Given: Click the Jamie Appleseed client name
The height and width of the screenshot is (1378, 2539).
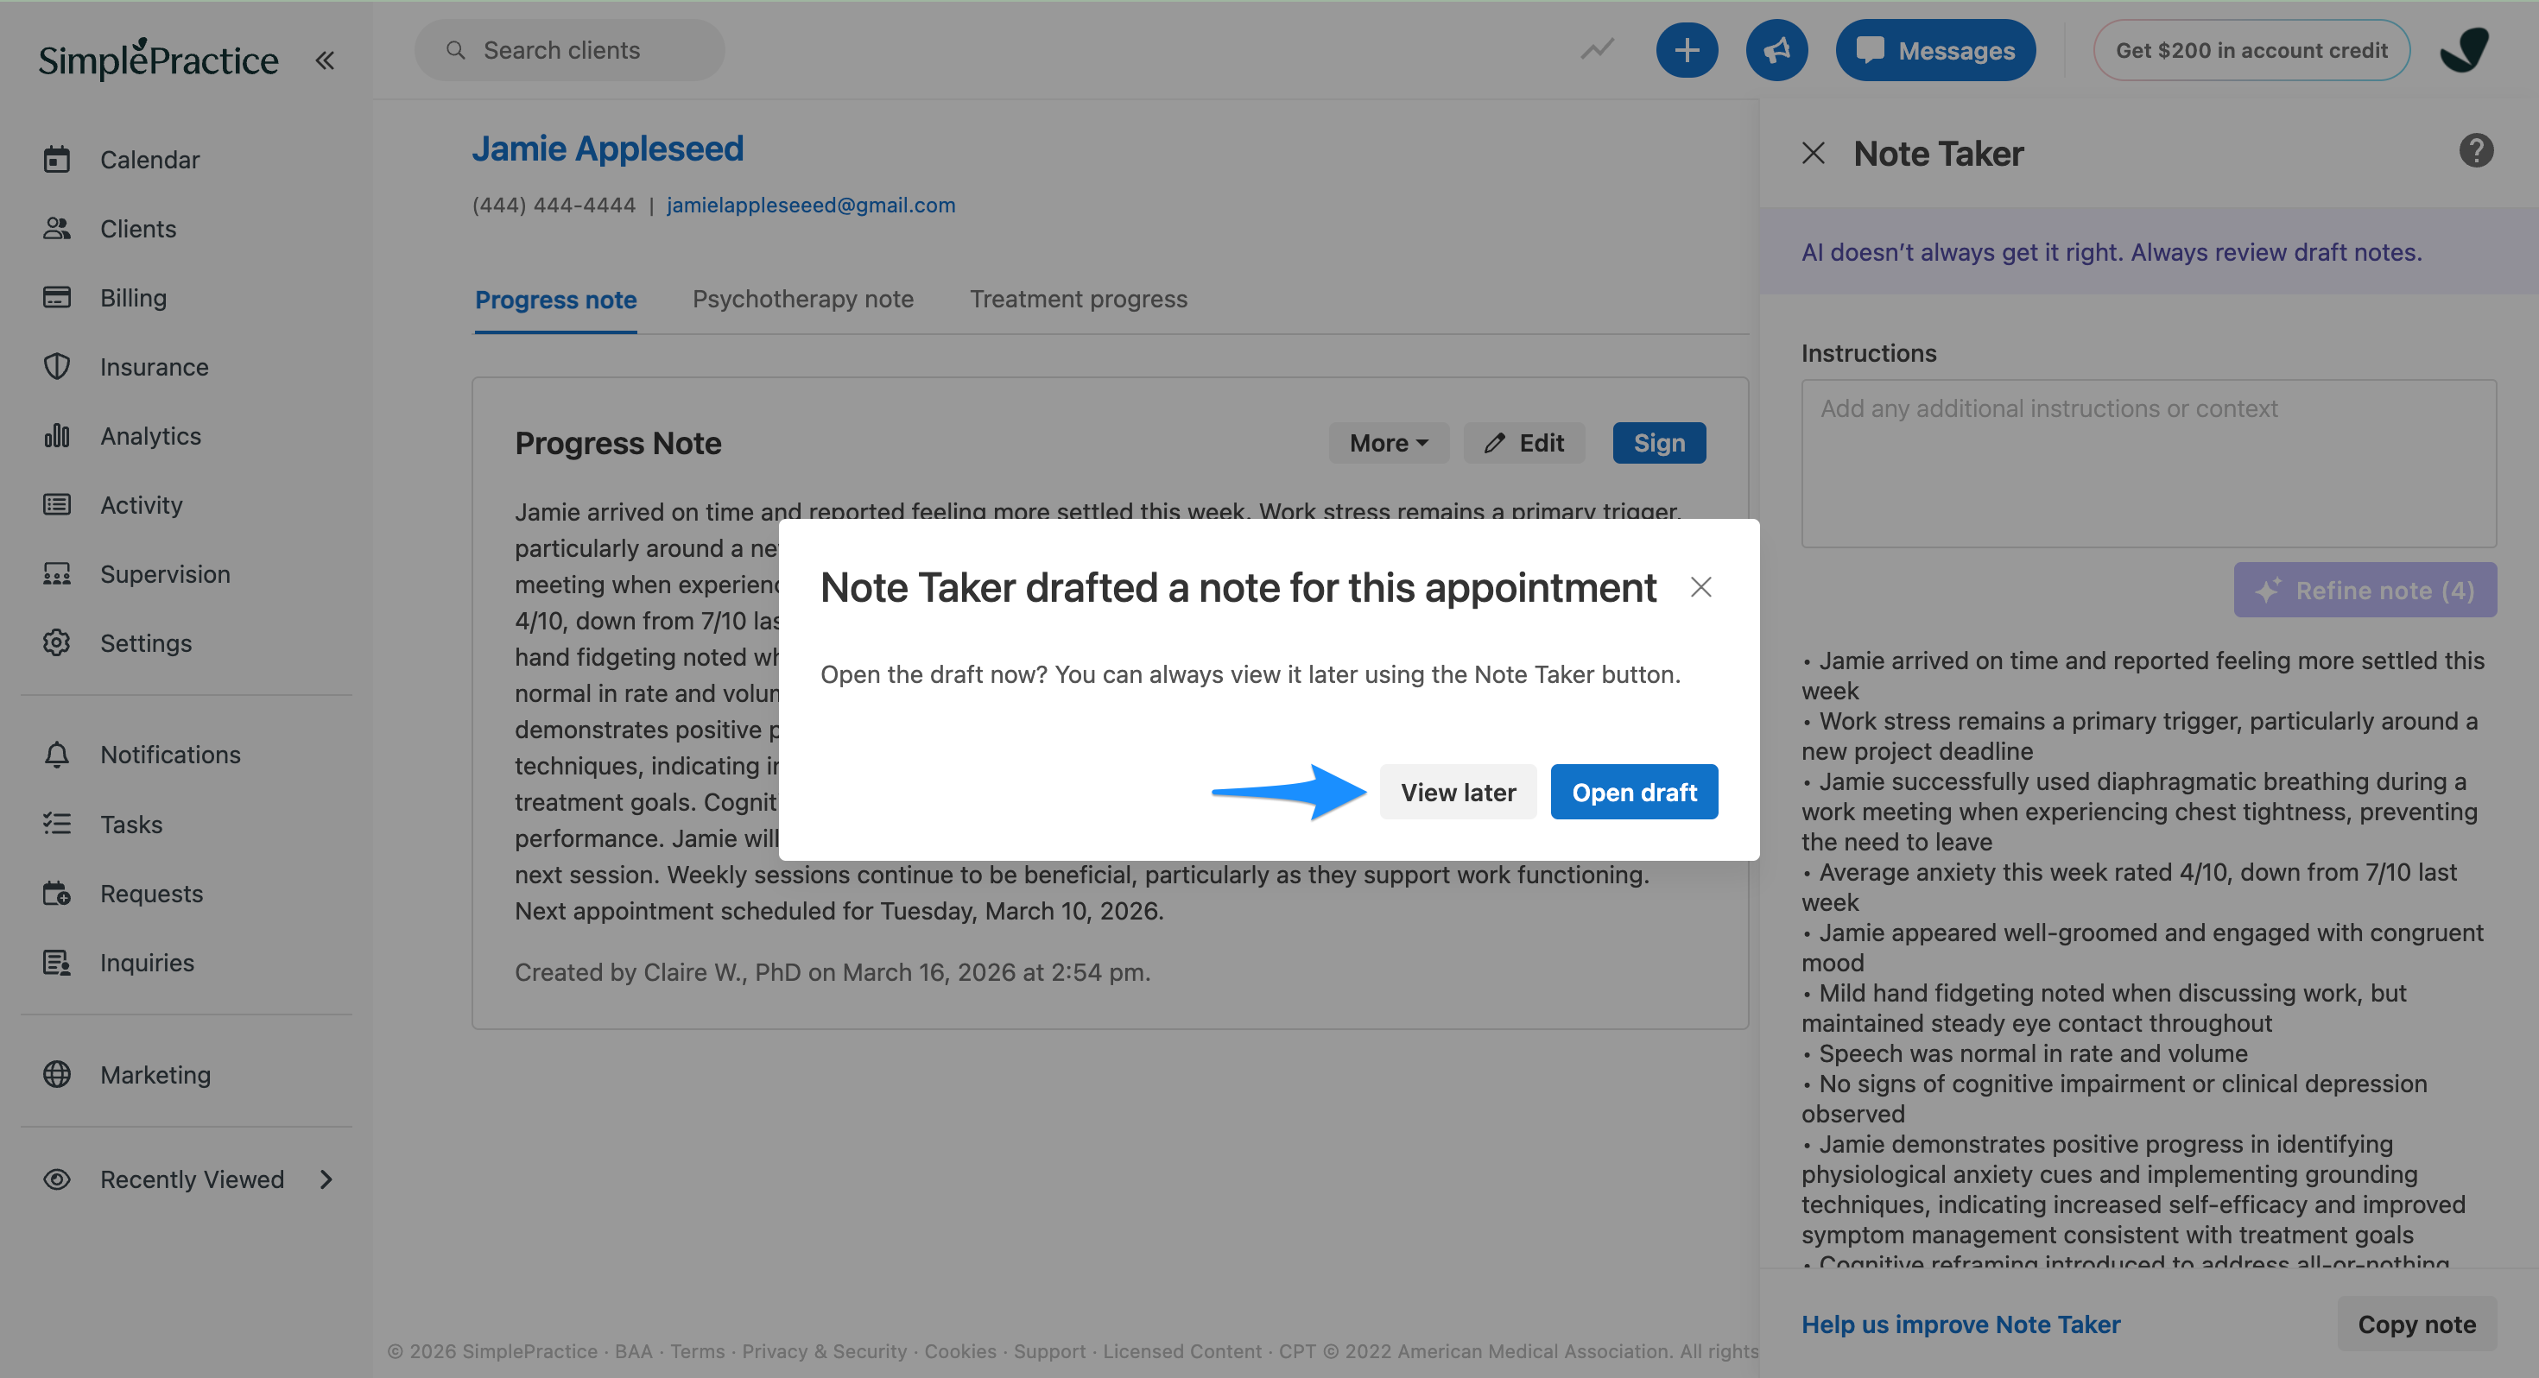Looking at the screenshot, I should 607,148.
